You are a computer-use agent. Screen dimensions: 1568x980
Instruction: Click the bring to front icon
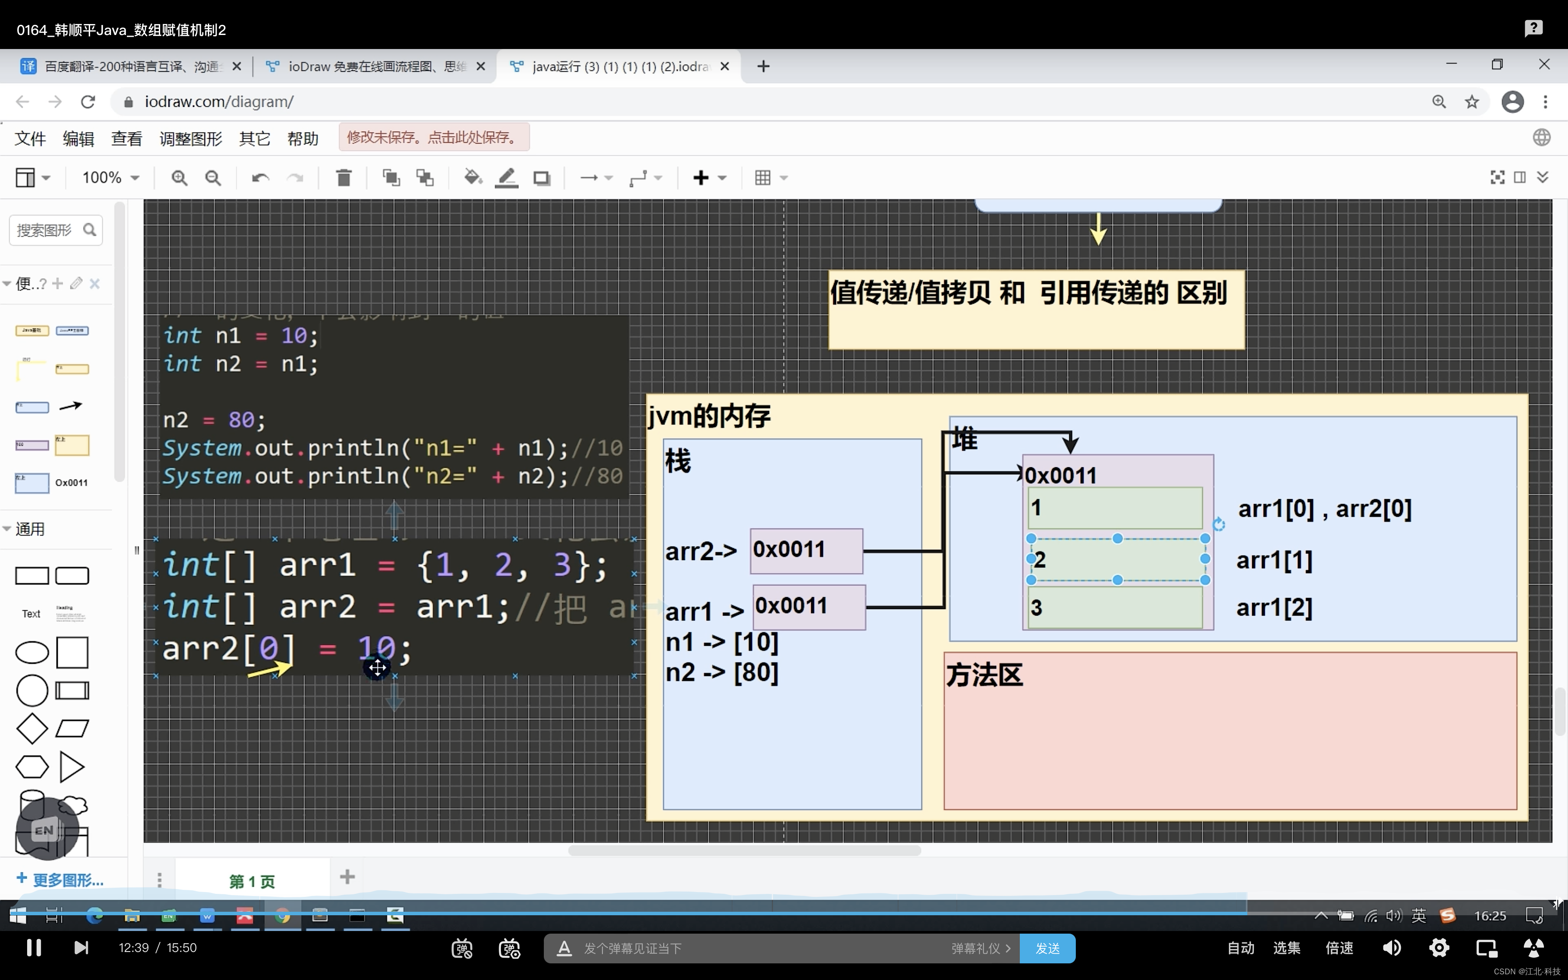click(392, 178)
